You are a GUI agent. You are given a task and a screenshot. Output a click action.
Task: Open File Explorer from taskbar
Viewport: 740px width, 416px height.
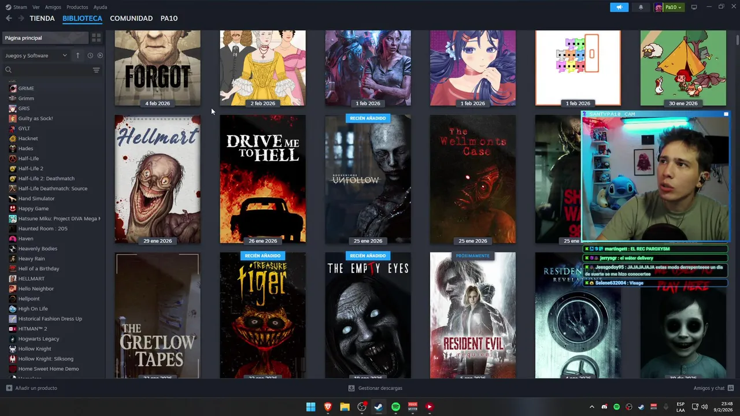[345, 407]
